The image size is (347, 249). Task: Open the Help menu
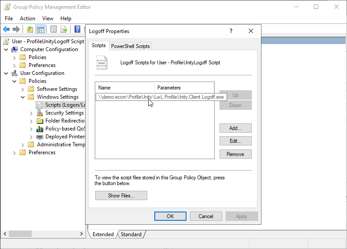pyautogui.click(x=66, y=19)
